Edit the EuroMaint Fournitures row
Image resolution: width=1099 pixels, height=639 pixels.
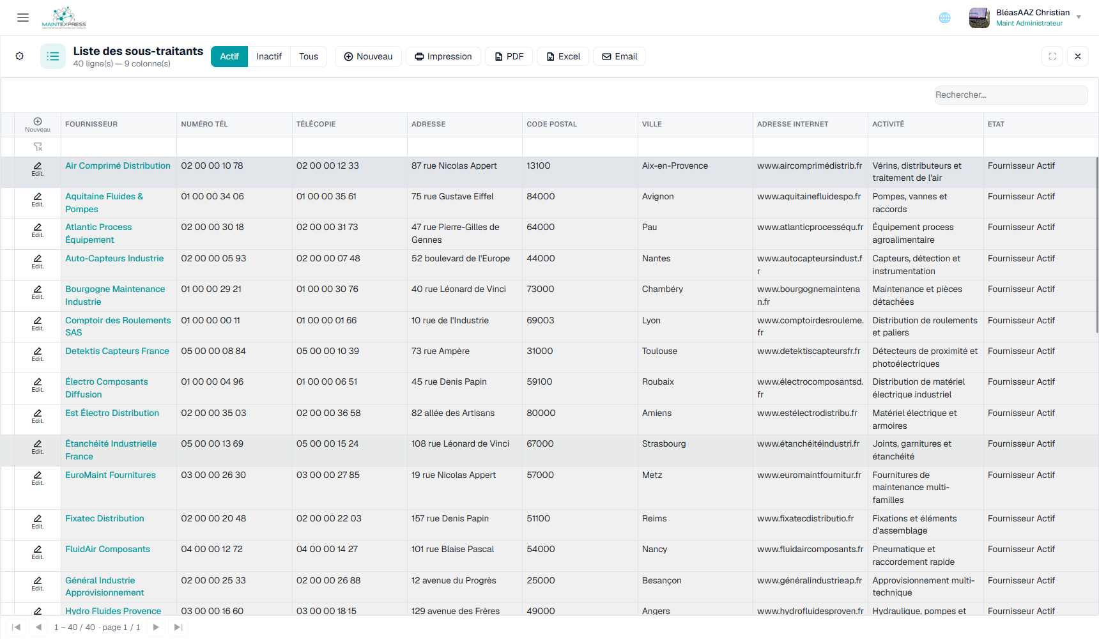click(x=38, y=478)
